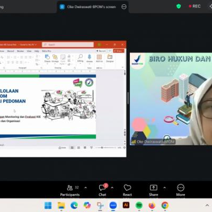Open File Explorer from taskbar
This screenshot has width=212, height=212.
point(61,206)
